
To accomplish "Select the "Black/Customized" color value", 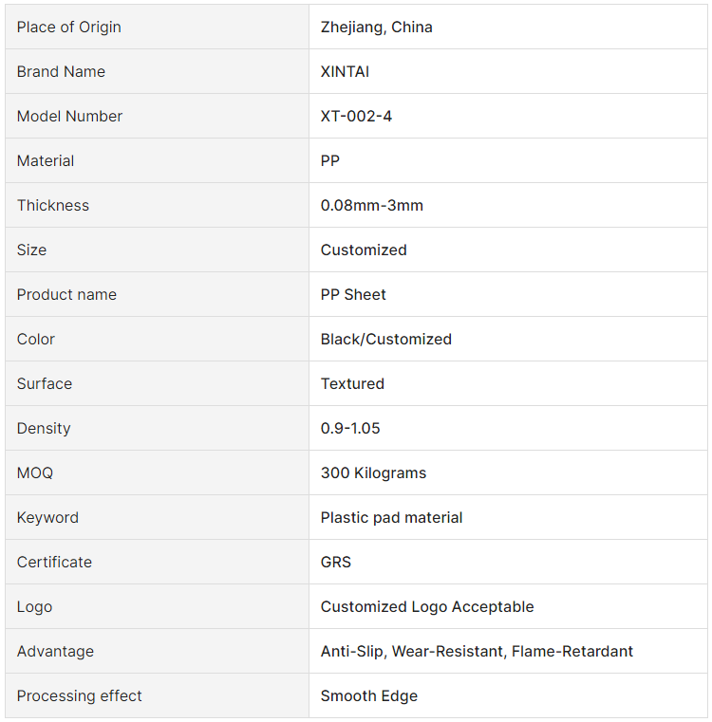I will click(x=386, y=339).
